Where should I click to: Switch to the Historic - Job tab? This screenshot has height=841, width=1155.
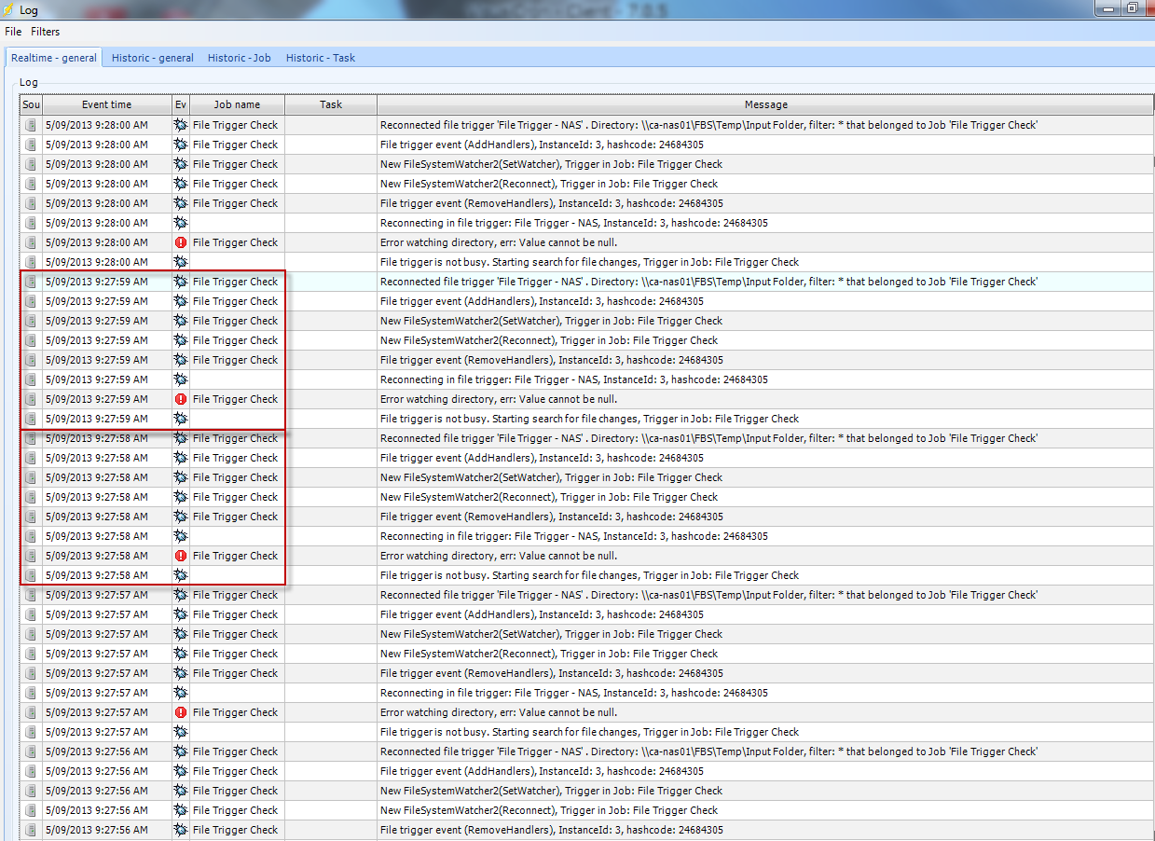(240, 58)
